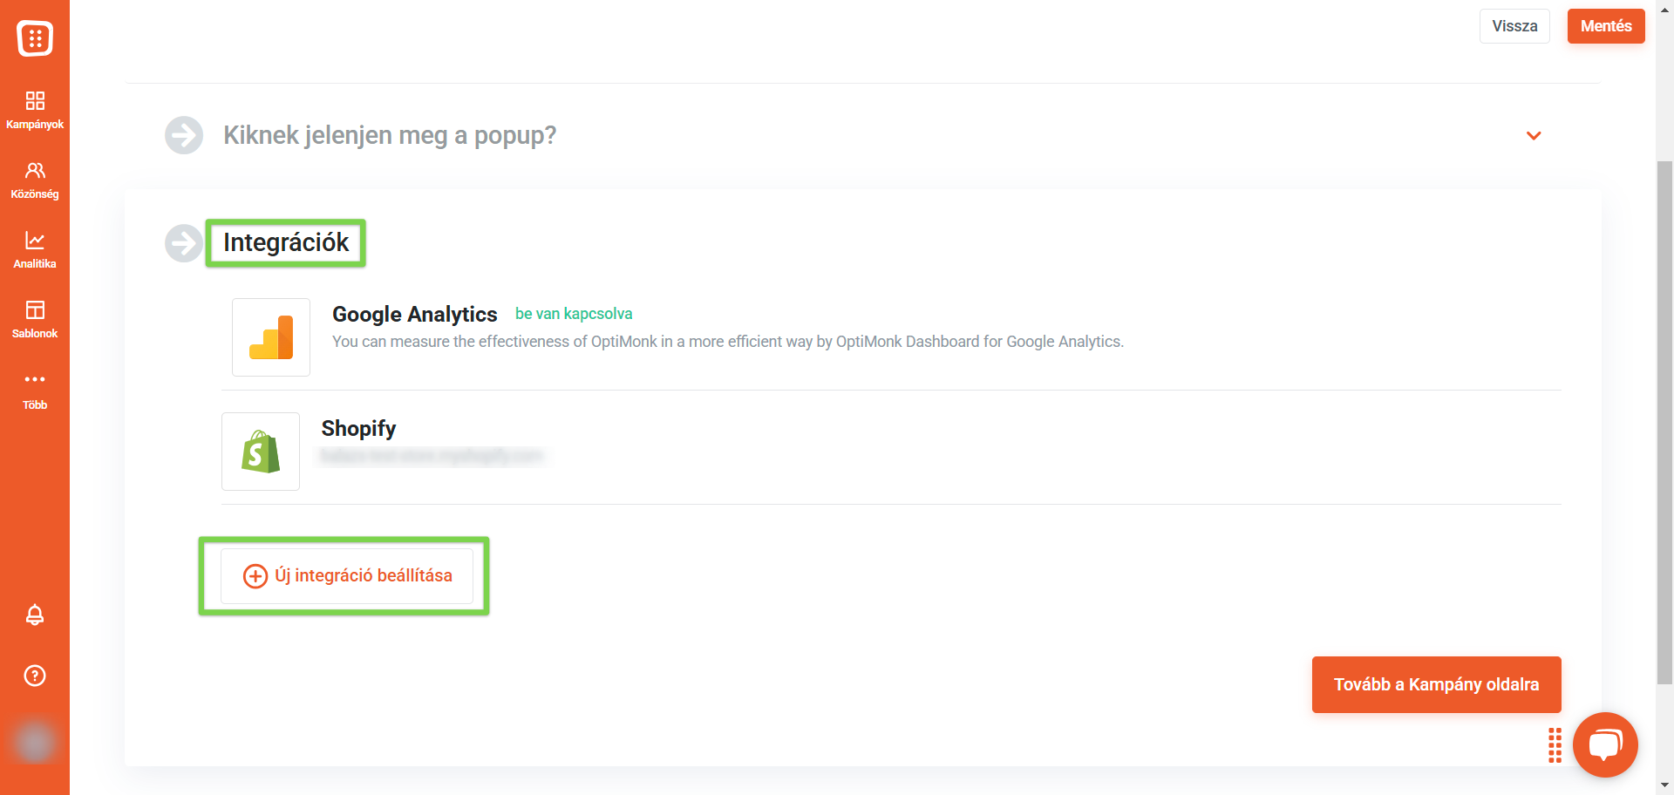Save changes with the Mentés button
The height and width of the screenshot is (795, 1674).
(x=1606, y=26)
